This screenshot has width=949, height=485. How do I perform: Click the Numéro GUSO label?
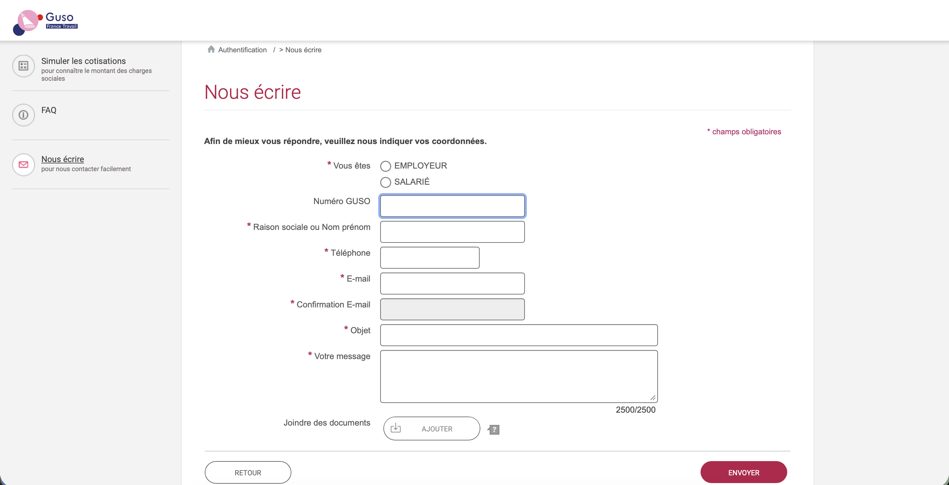coord(341,201)
